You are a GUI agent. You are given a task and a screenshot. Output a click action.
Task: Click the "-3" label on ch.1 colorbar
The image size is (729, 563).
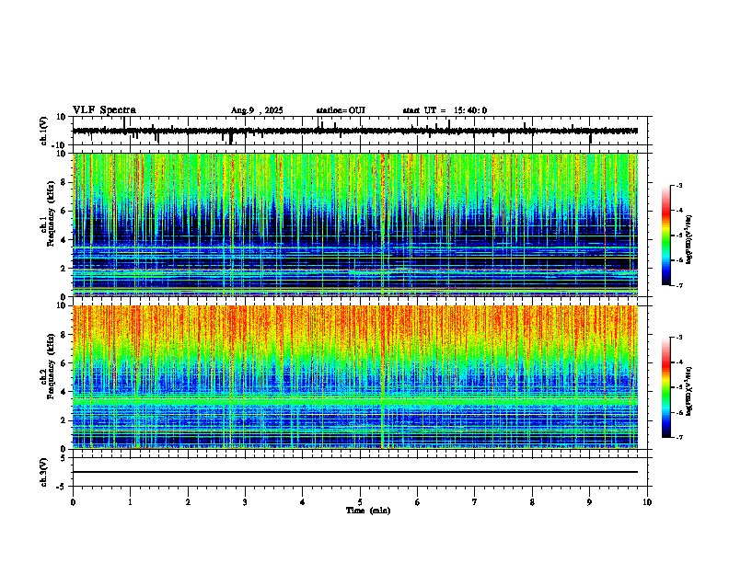[x=678, y=185]
